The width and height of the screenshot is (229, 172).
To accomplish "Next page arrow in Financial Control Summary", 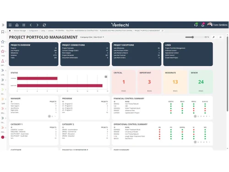I will click(x=209, y=117).
